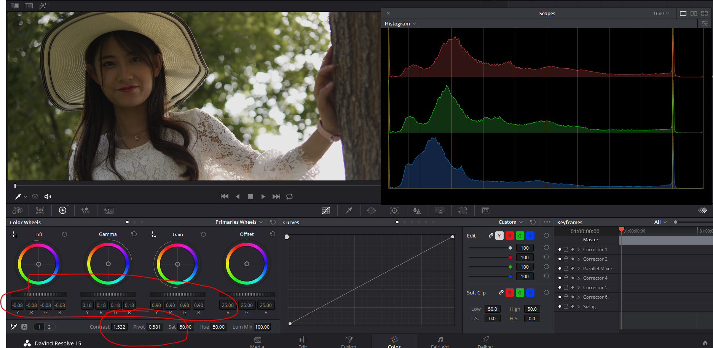Click the Lift master wheel jog strip

[38, 294]
